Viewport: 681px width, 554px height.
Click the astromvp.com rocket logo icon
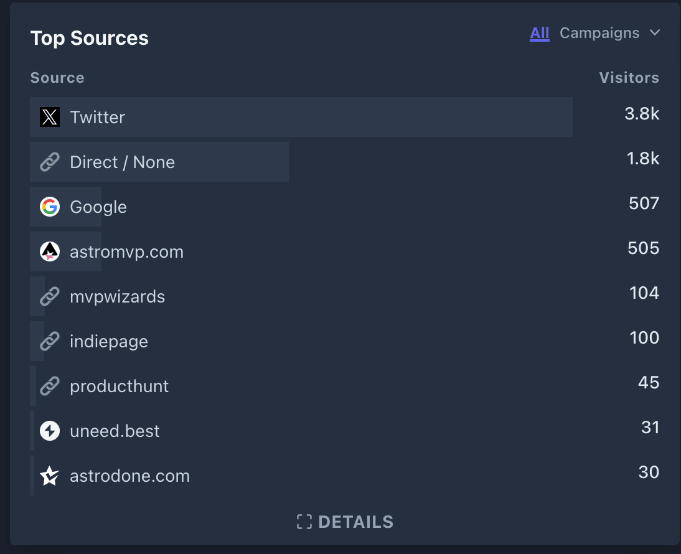(x=49, y=251)
